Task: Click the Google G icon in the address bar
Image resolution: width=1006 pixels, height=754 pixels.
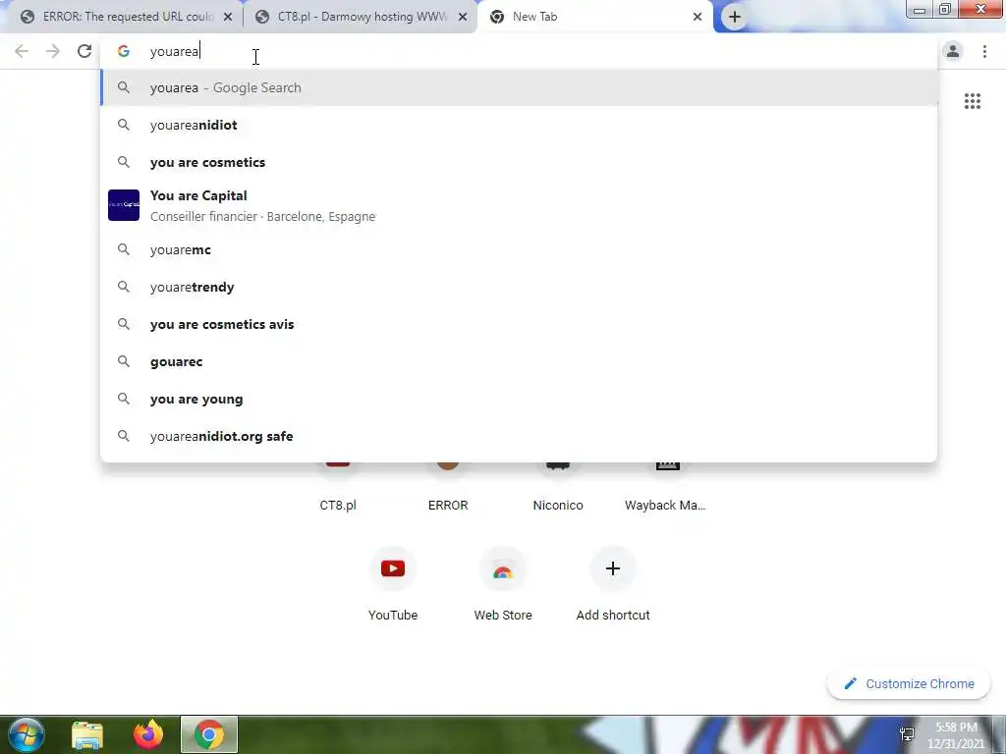Action: 123,51
